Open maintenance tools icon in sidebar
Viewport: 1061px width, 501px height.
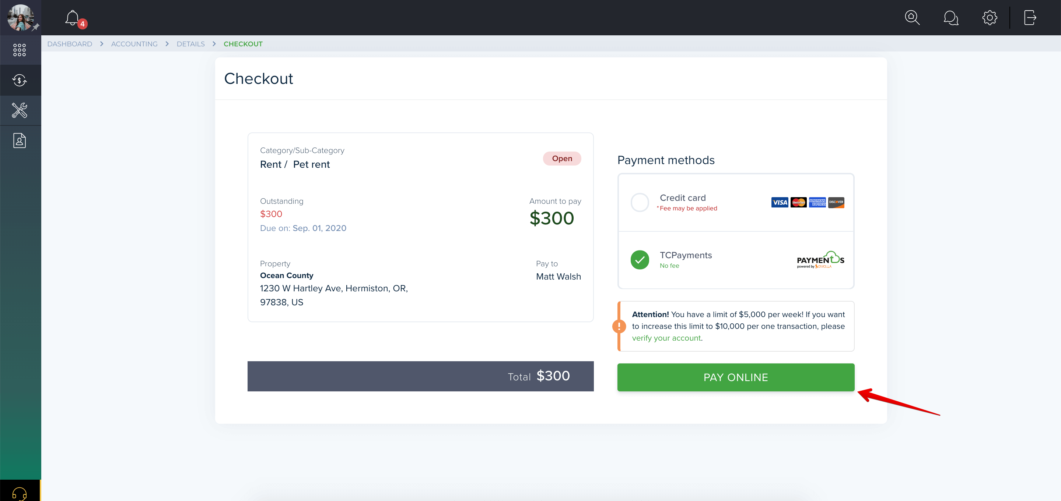click(x=20, y=110)
